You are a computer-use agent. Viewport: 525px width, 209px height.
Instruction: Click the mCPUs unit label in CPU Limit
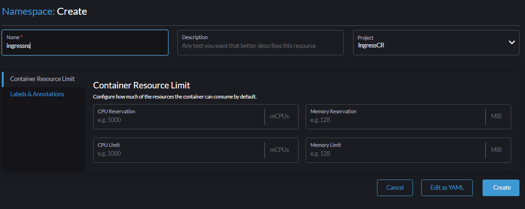tap(279, 150)
